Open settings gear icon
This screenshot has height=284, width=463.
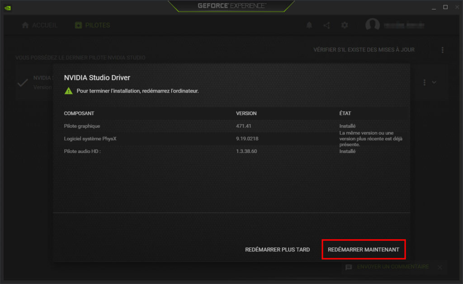pos(345,25)
